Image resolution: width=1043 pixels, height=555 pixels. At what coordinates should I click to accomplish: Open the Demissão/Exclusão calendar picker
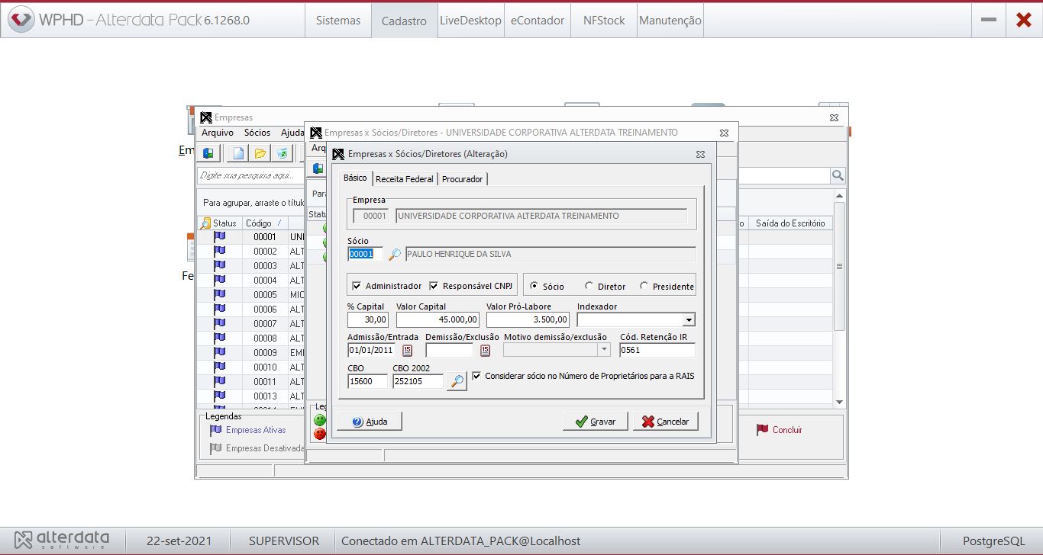click(485, 351)
